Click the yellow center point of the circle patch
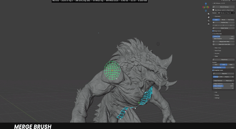This screenshot has width=236, height=129. point(112,70)
